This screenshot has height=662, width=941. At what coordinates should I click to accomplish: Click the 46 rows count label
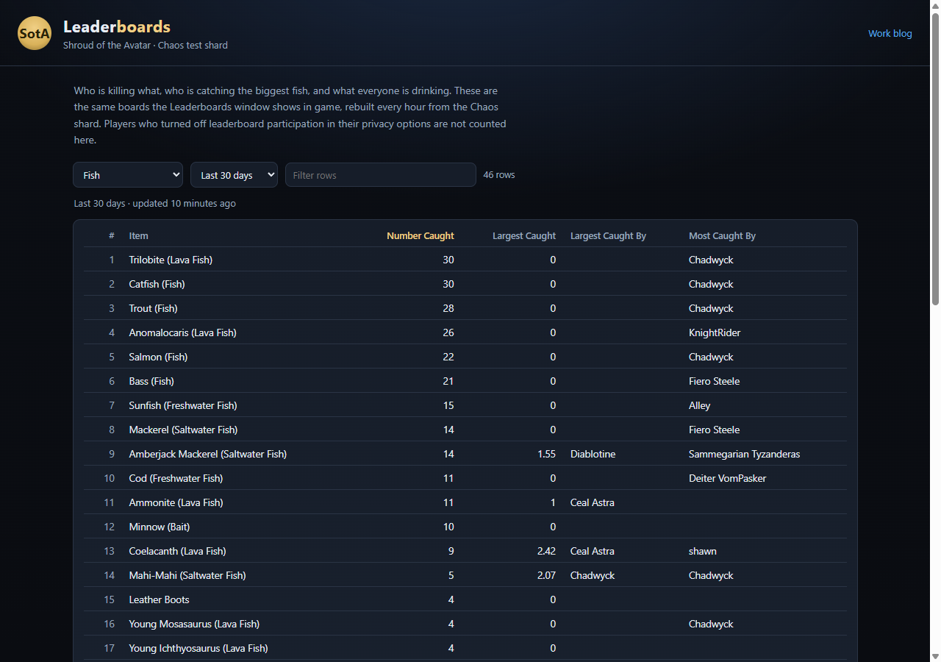(499, 175)
